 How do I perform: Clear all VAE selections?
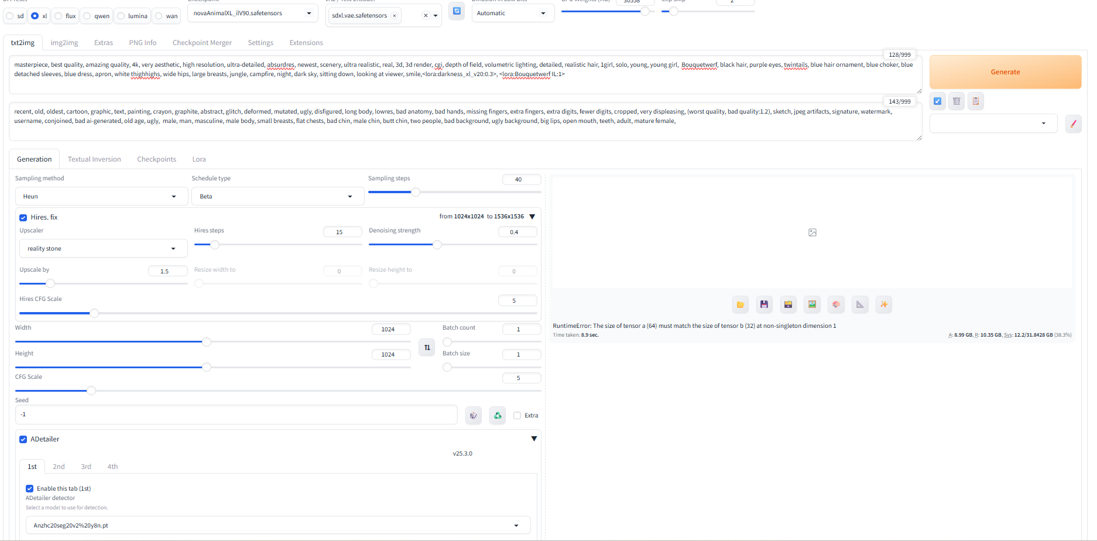(x=426, y=16)
